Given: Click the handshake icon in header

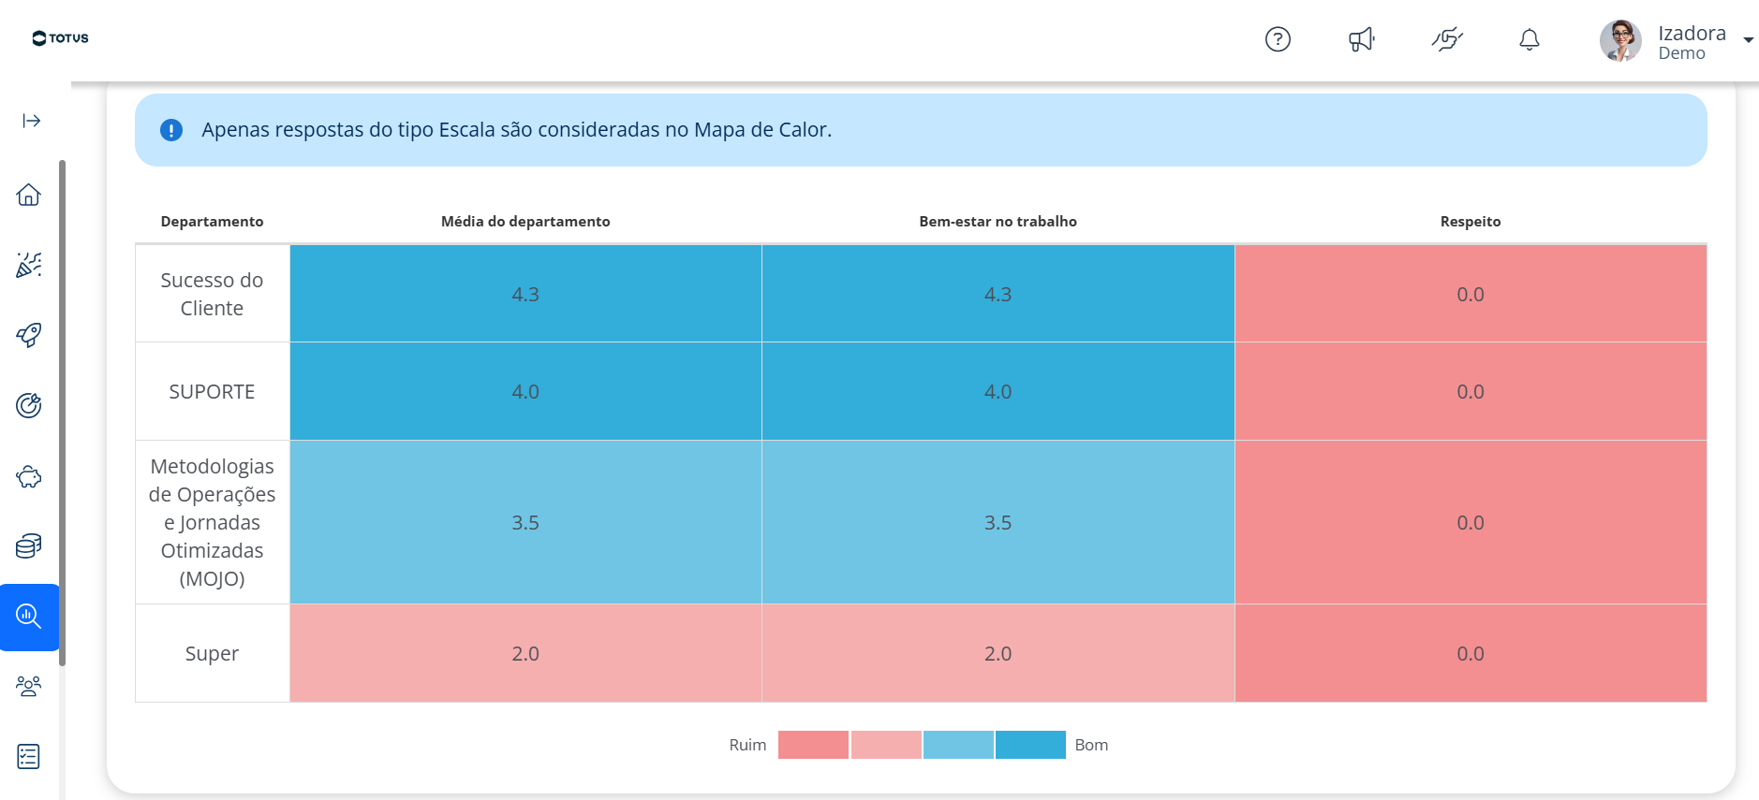Looking at the screenshot, I should click(x=1447, y=39).
